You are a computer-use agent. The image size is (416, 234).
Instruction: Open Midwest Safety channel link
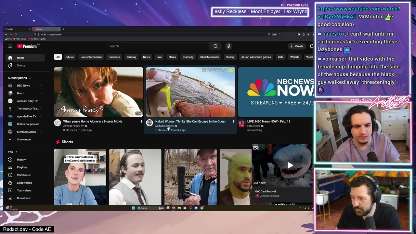tap(164, 126)
